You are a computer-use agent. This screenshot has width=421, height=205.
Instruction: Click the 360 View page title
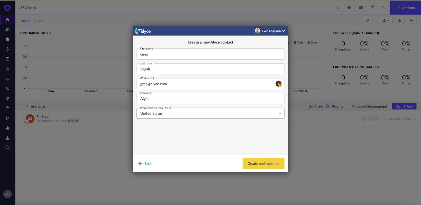click(x=28, y=8)
